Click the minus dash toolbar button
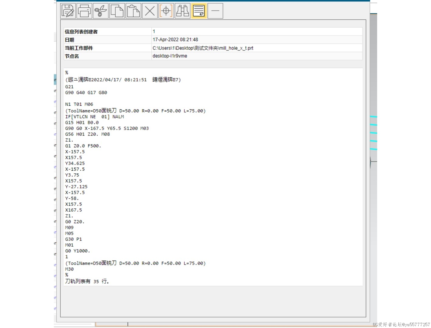The width and height of the screenshot is (431, 328). pos(215,11)
